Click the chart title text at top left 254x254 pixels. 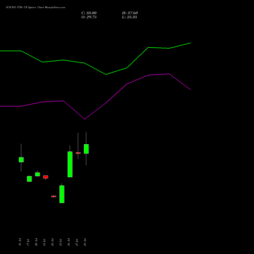(x=36, y=8)
